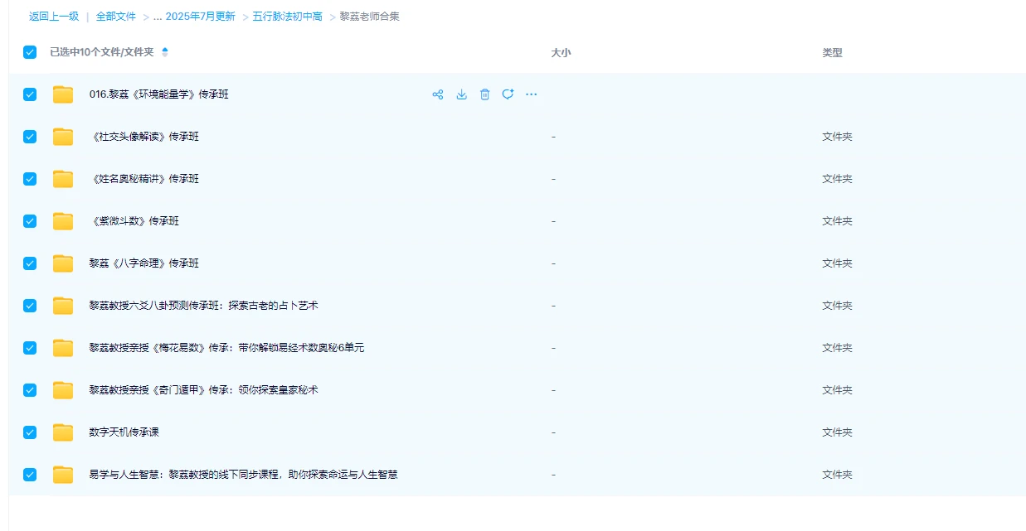Open folder 黎蕊《八字命理》传承班
The width and height of the screenshot is (1026, 531).
tap(144, 263)
